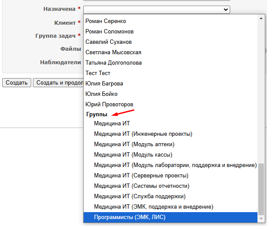Choose the Медицина ИТ group
This screenshot has height=226, width=267.
point(112,124)
